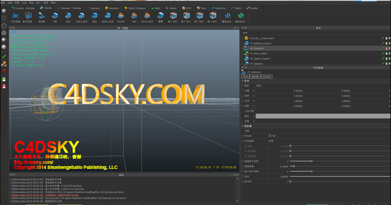Toggle the Stream checkbox showing No
The width and height of the screenshot is (391, 205).
270,136
